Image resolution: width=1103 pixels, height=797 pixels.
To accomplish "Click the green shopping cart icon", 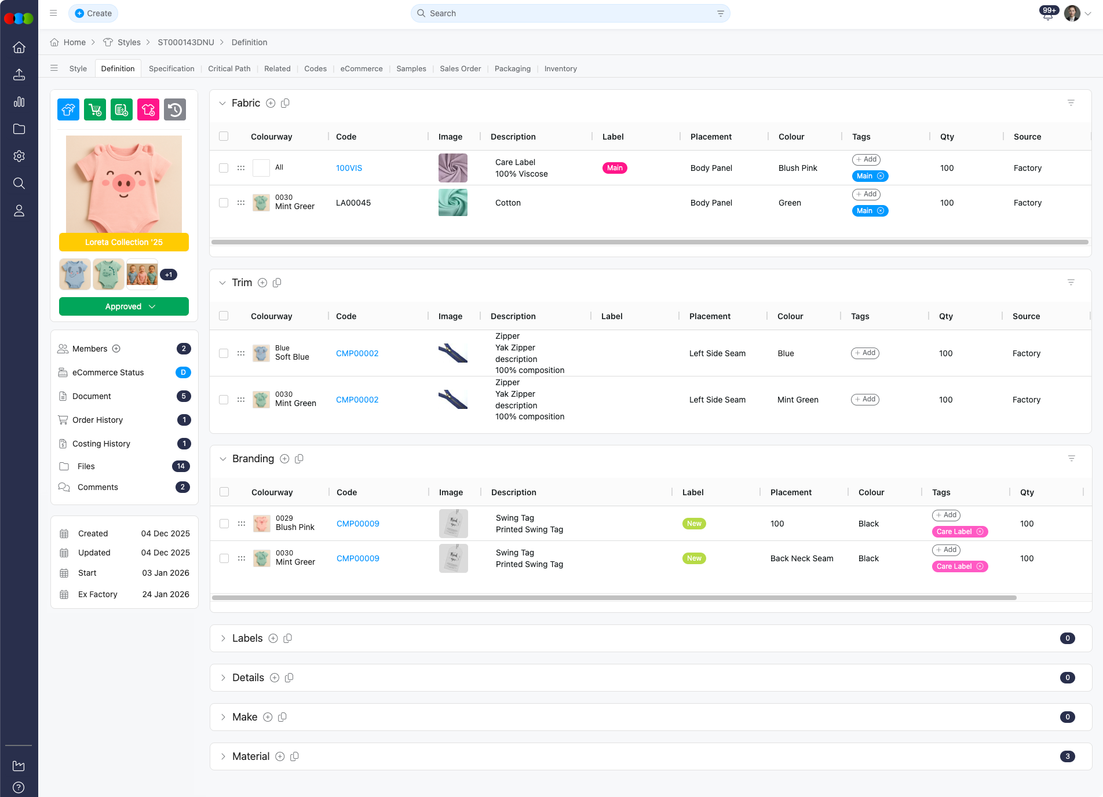I will point(95,109).
